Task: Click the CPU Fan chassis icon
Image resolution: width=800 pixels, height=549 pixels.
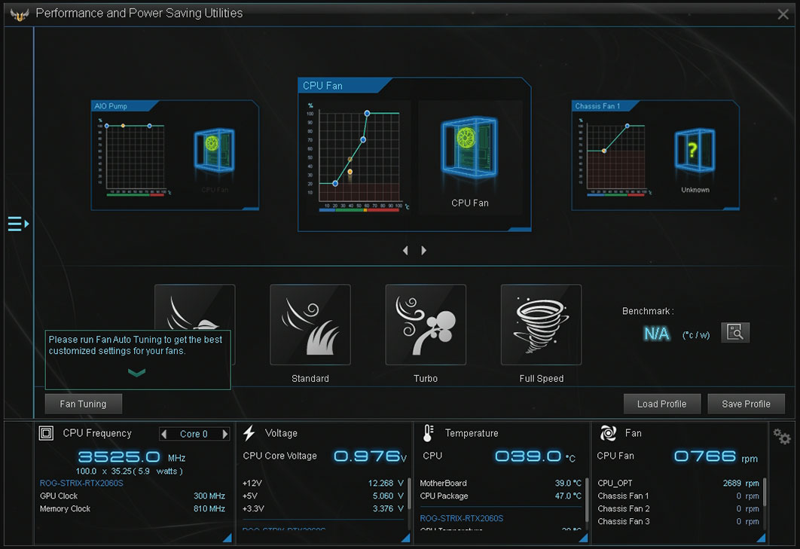Action: (x=469, y=148)
